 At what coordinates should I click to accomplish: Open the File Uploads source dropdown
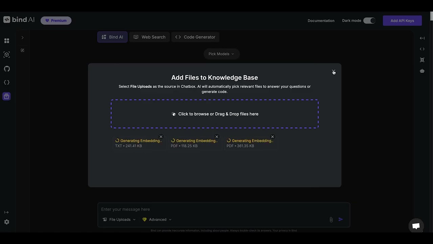[119, 220]
